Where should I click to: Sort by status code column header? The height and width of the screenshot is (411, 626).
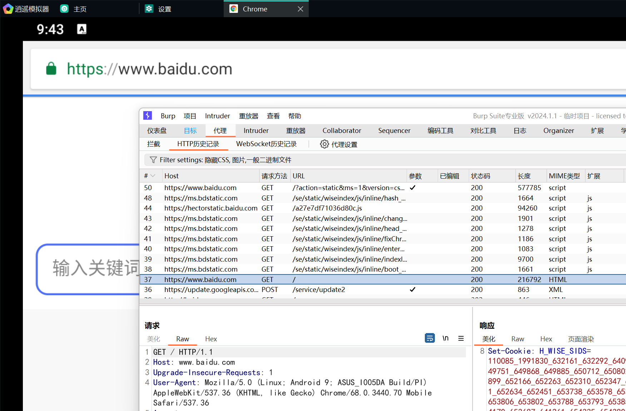point(481,176)
